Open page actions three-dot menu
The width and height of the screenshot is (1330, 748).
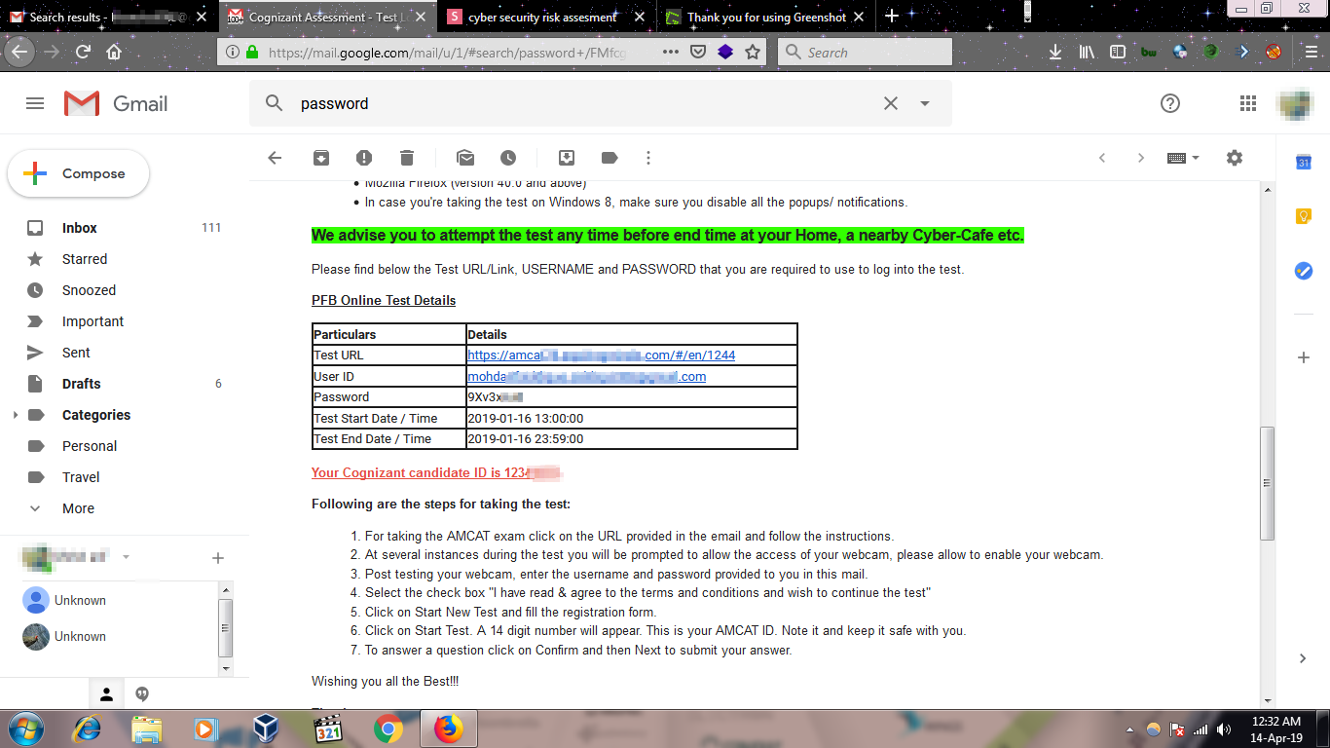(x=671, y=53)
